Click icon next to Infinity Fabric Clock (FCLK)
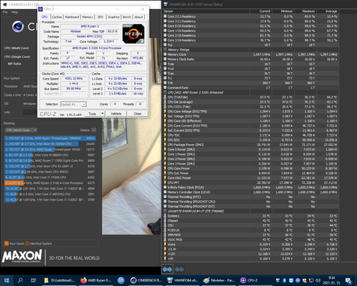 [x=165, y=188]
